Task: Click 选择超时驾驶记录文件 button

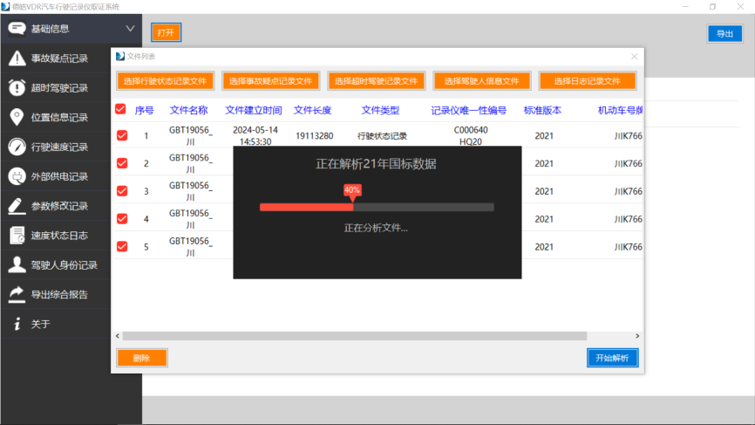Action: click(376, 81)
